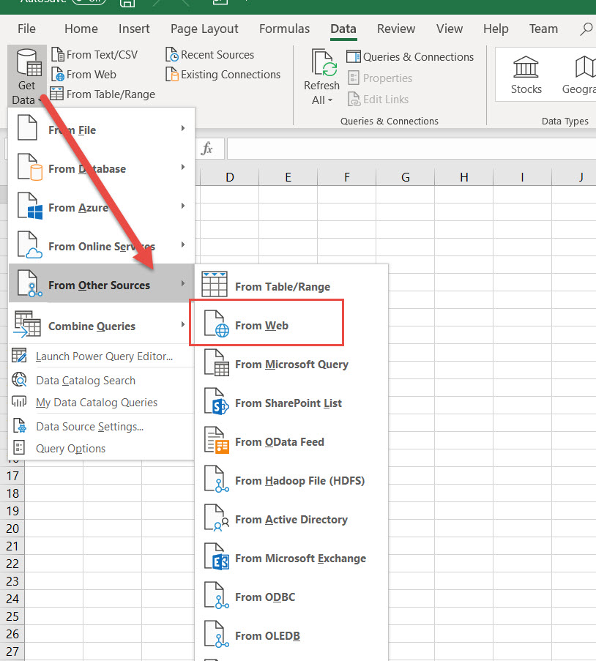596x661 pixels.
Task: Choose From Hadoop File (HDFS)
Action: 291,480
